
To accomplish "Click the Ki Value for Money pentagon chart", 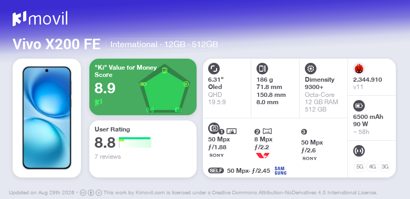I will click(x=164, y=88).
